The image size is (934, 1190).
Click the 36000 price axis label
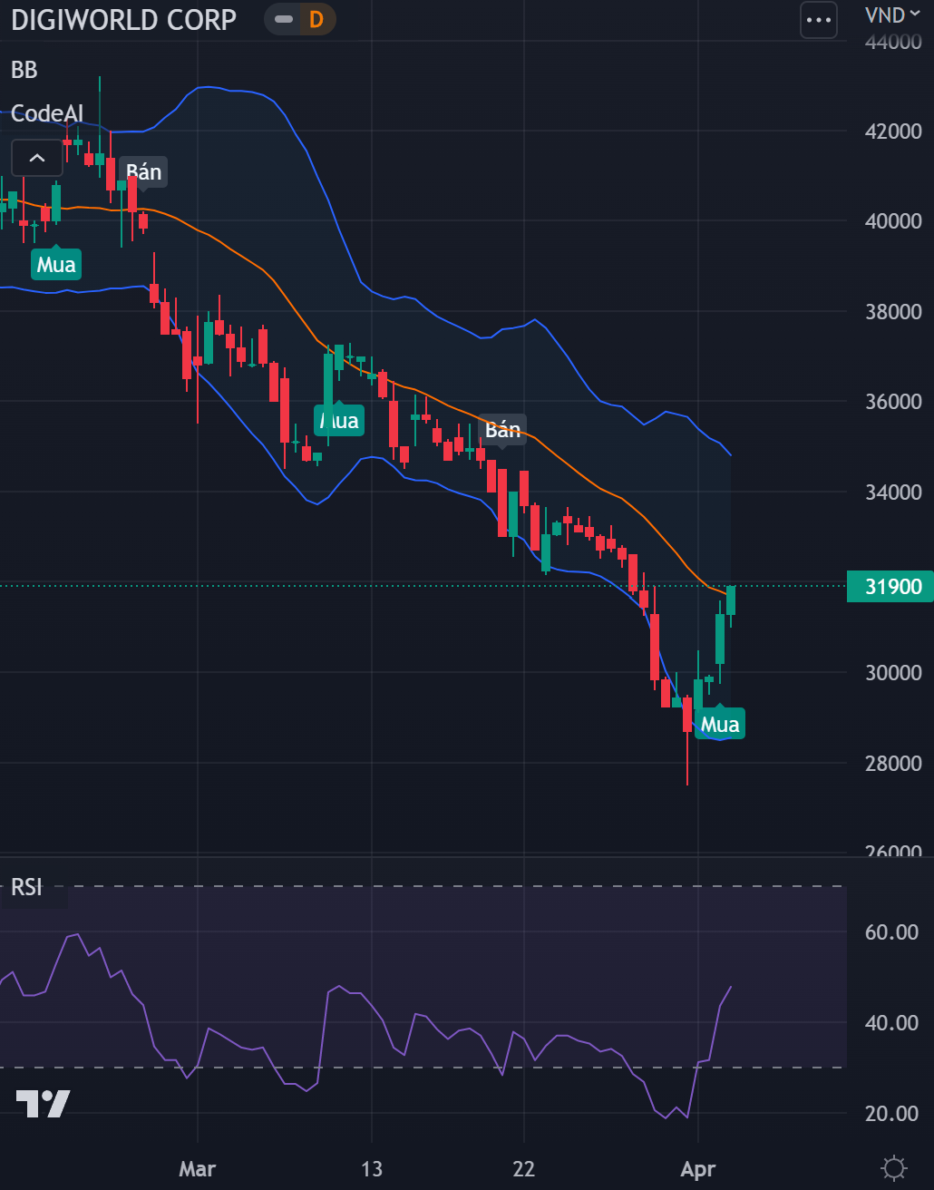[893, 402]
